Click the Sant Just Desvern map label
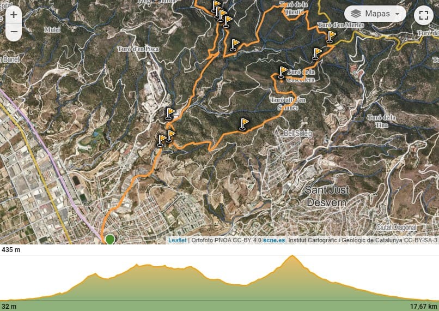Viewport: 439px width, 311px height. tap(326, 196)
